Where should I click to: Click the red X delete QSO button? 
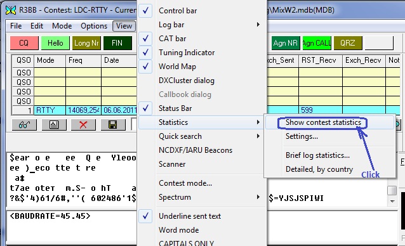(x=83, y=125)
